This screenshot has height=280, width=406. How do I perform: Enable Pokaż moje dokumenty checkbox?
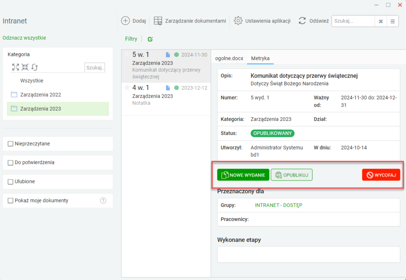[x=10, y=201]
